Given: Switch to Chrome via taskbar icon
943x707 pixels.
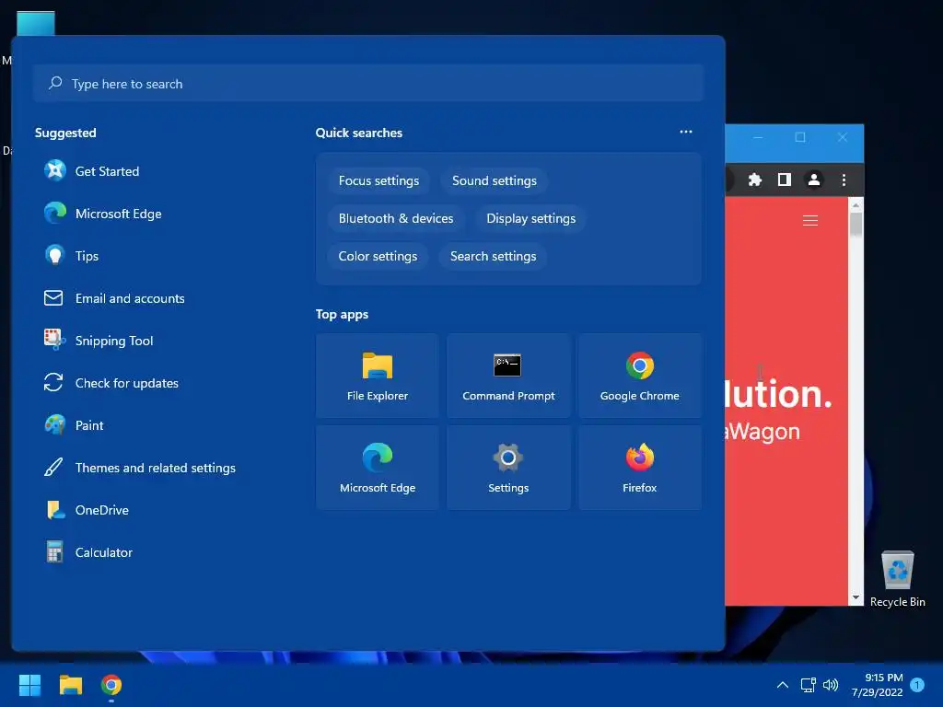Looking at the screenshot, I should pos(111,685).
